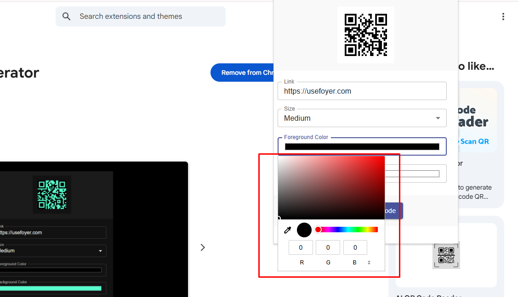Image resolution: width=518 pixels, height=297 pixels.
Task: Click the R value input box
Action: coord(301,247)
